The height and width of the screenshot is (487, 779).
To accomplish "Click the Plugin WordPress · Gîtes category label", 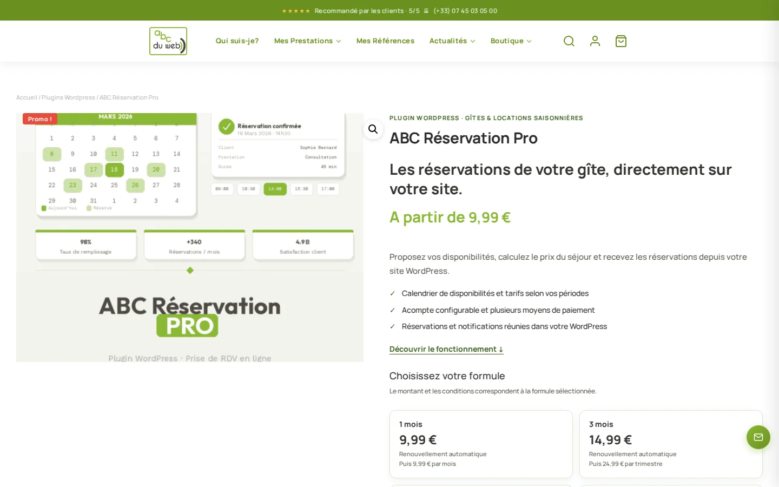I will 486,118.
